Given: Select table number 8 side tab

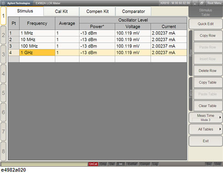Looking at the screenshot, I should (3, 151).
